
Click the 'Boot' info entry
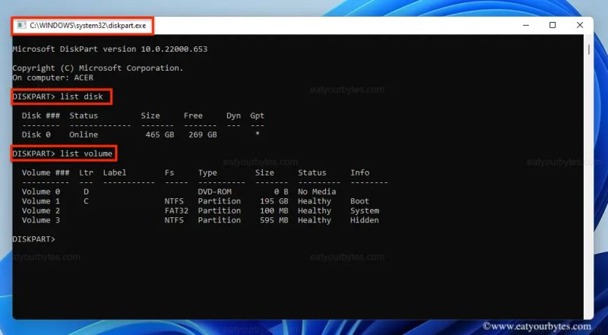tap(359, 201)
